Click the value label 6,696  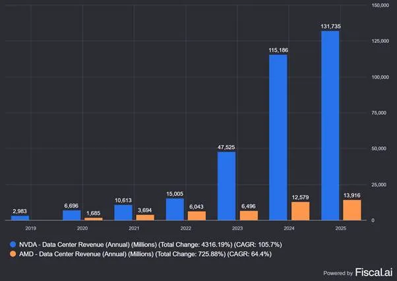pyautogui.click(x=71, y=206)
